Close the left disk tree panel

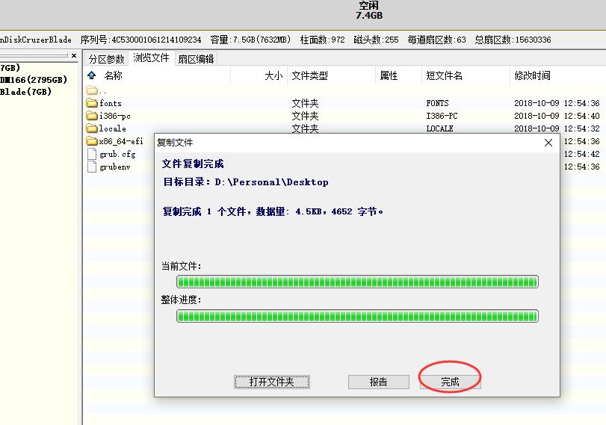pos(74,56)
